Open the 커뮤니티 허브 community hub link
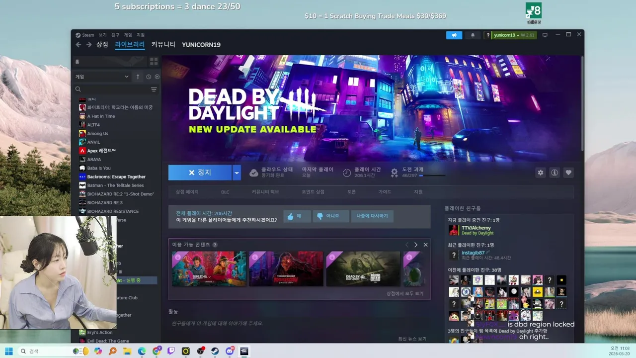 (x=265, y=192)
